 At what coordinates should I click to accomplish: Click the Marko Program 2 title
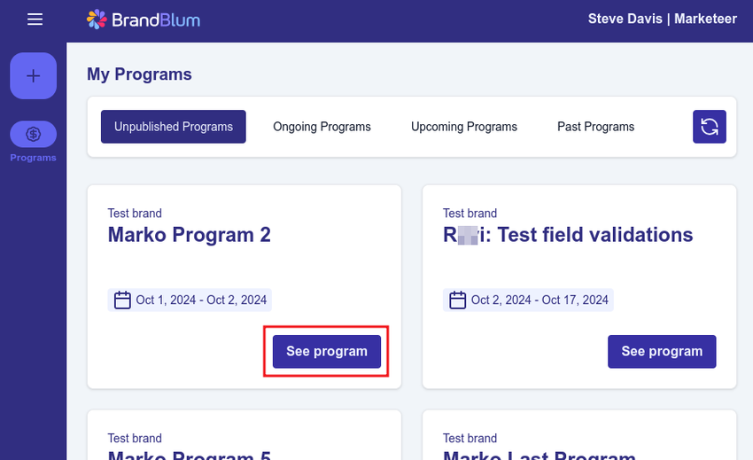click(x=189, y=235)
